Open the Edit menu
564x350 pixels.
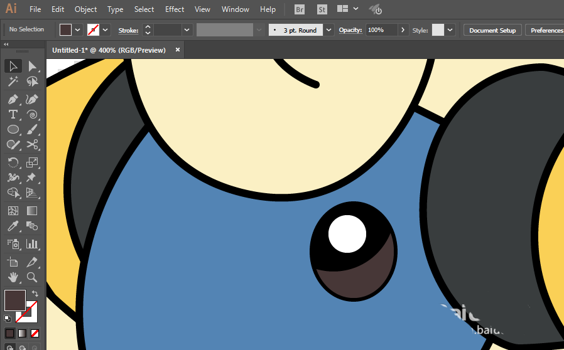58,9
